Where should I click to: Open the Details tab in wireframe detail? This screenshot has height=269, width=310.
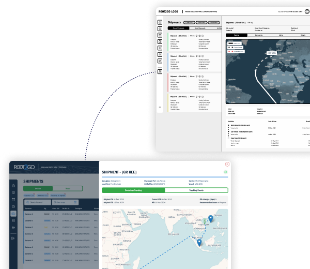click(303, 35)
